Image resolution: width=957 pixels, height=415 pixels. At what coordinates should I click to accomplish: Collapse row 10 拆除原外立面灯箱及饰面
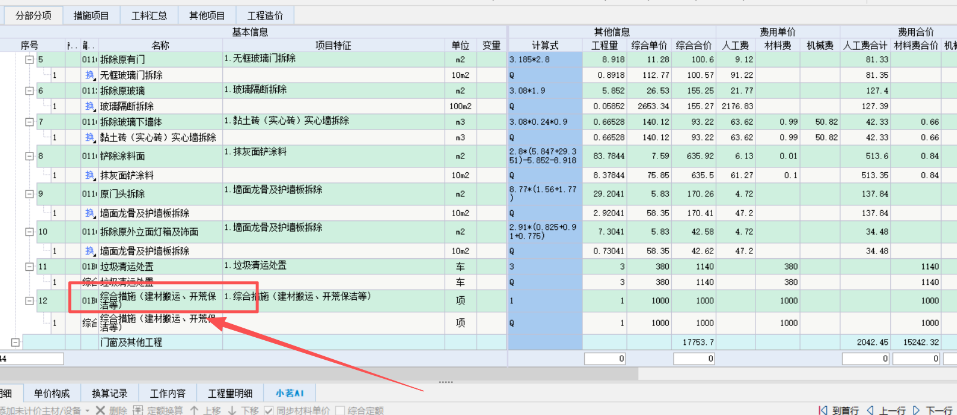coord(29,232)
